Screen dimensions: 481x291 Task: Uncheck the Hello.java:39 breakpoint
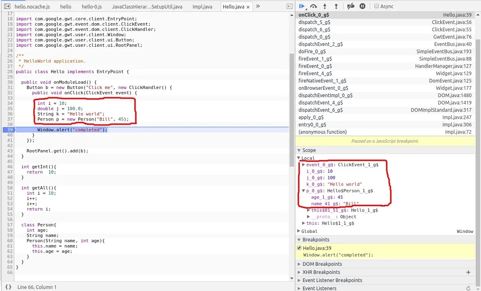299,248
